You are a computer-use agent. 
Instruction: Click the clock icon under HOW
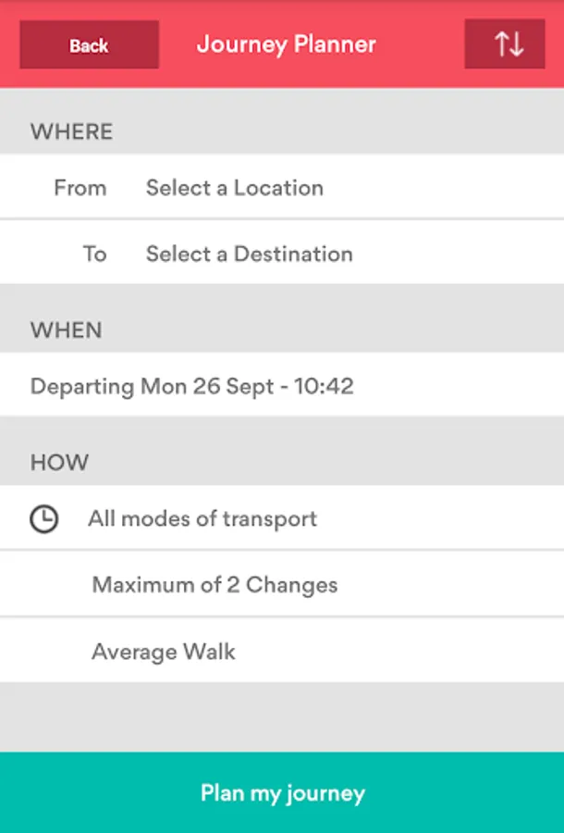pyautogui.click(x=43, y=519)
